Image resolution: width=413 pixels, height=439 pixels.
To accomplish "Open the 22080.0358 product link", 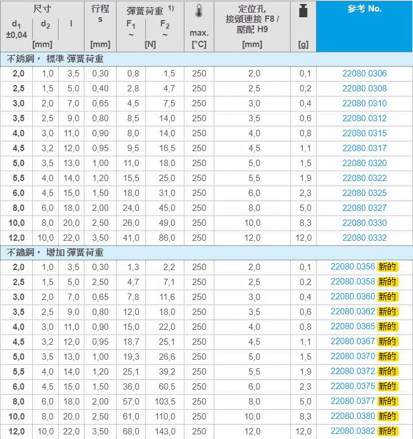I will pos(353,282).
